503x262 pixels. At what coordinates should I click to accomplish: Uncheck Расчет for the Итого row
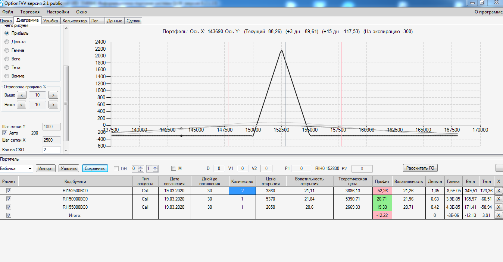(x=9, y=215)
